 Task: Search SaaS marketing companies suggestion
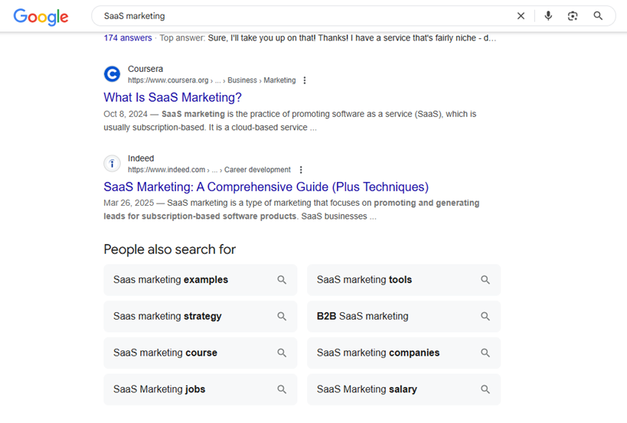point(403,353)
